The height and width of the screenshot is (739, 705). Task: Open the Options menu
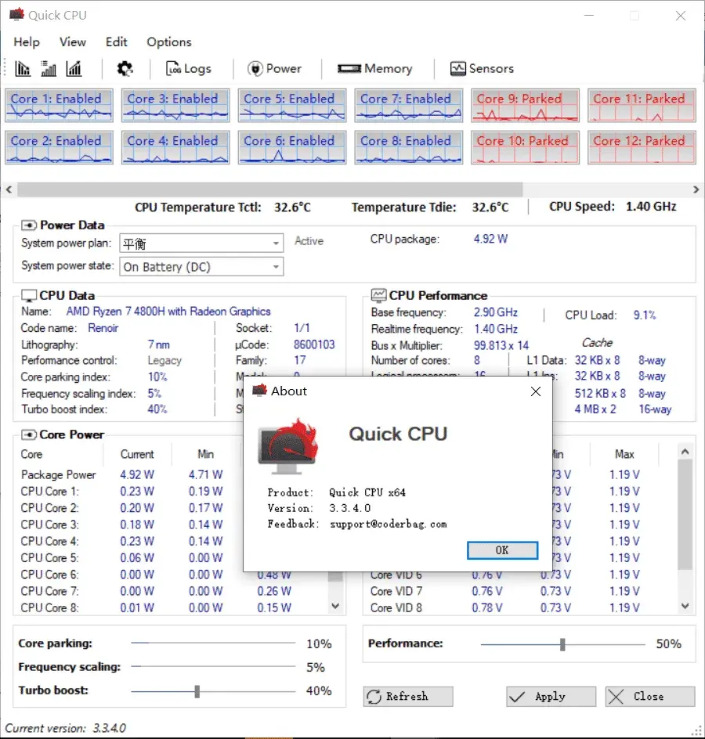[x=169, y=42]
